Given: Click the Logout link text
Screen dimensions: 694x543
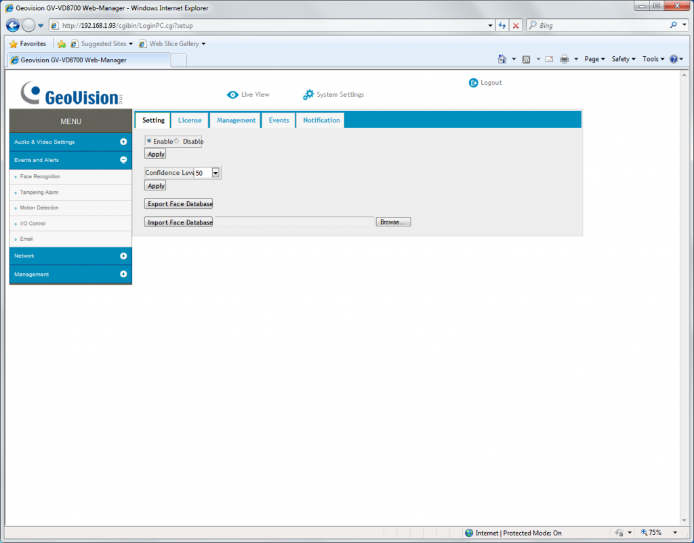Looking at the screenshot, I should 491,83.
